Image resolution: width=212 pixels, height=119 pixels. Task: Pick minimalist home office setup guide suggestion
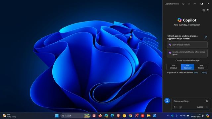click(x=187, y=53)
